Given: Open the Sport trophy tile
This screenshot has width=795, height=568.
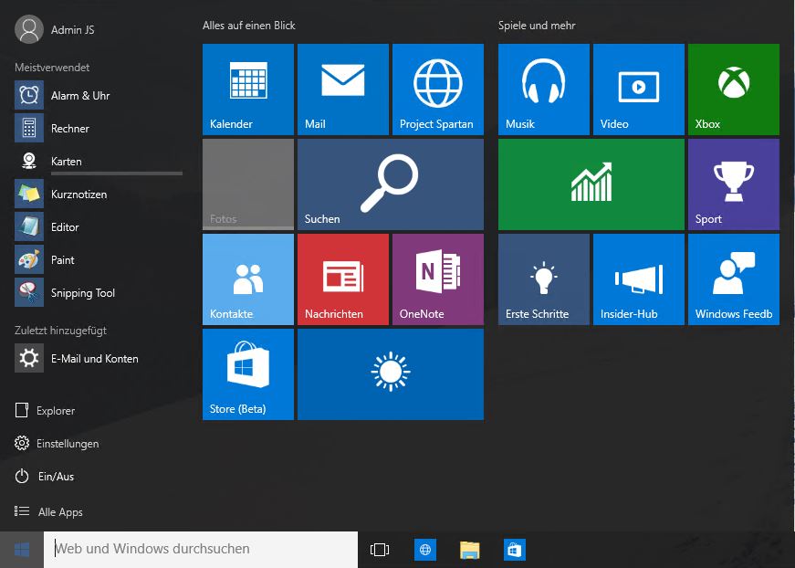Looking at the screenshot, I should pos(733,184).
